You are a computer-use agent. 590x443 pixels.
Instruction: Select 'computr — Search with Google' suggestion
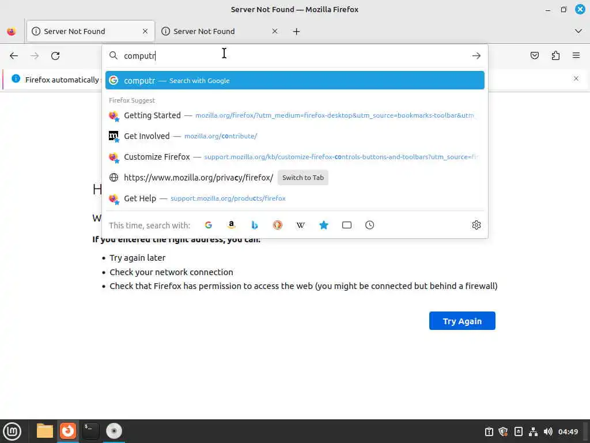[x=294, y=80]
